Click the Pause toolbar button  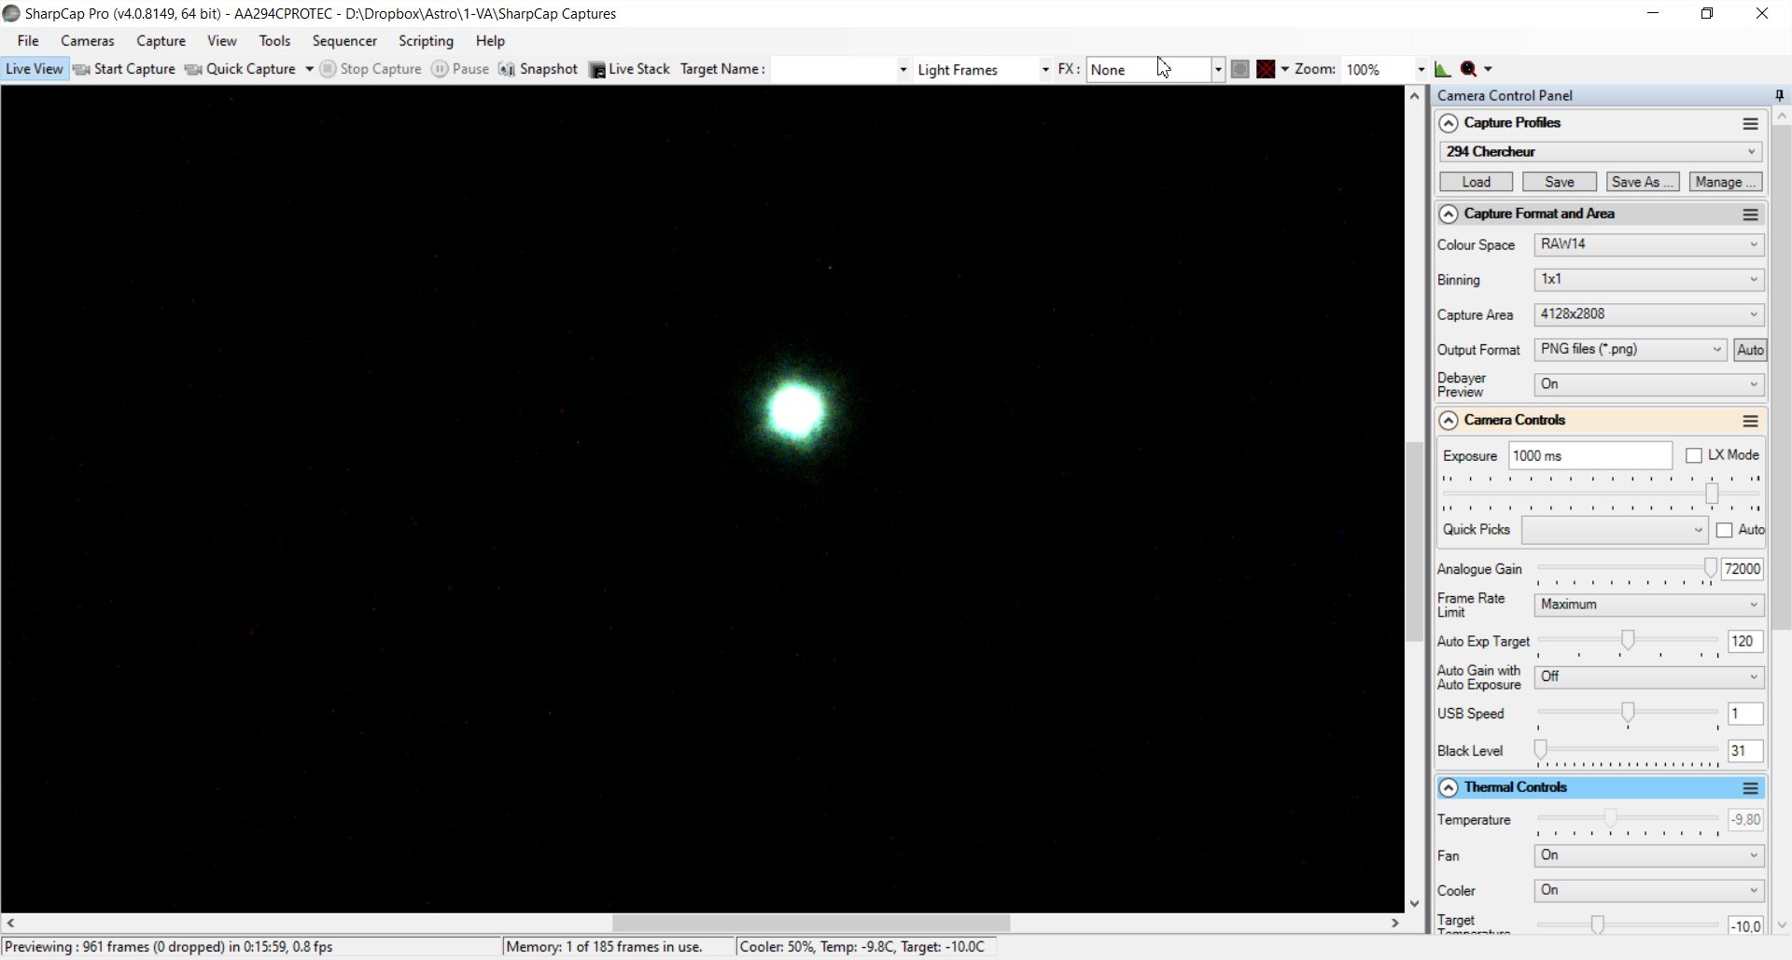coord(460,69)
